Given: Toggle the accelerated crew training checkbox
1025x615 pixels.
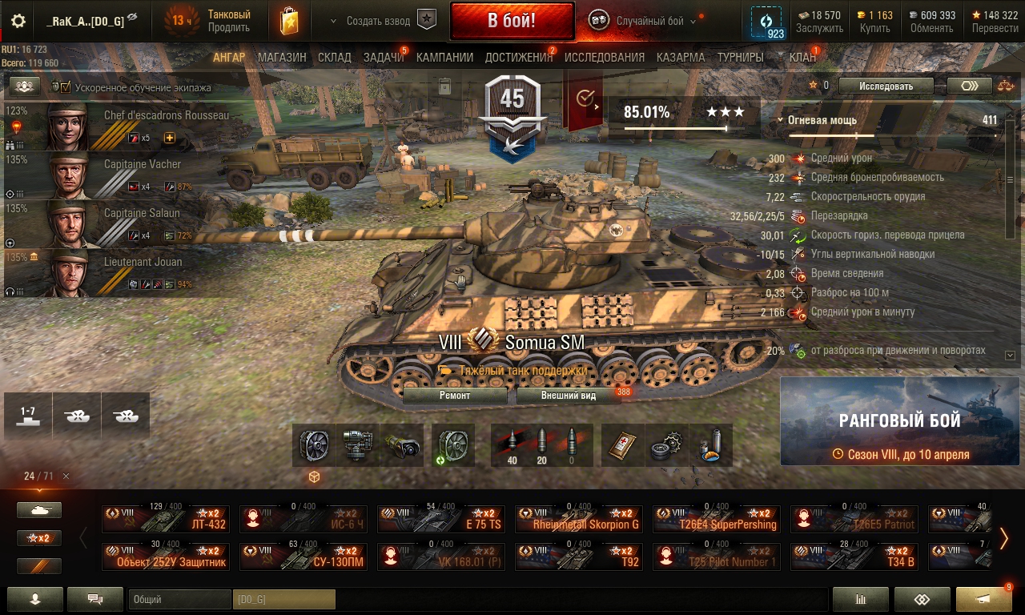Looking at the screenshot, I should [x=66, y=87].
